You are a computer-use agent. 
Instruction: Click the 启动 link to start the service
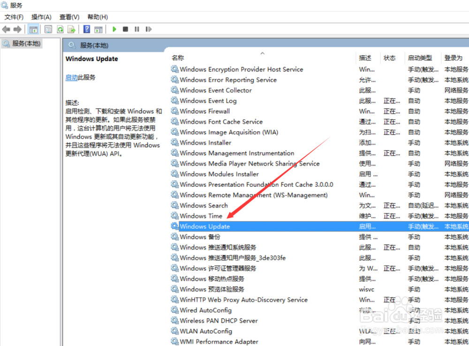click(71, 77)
